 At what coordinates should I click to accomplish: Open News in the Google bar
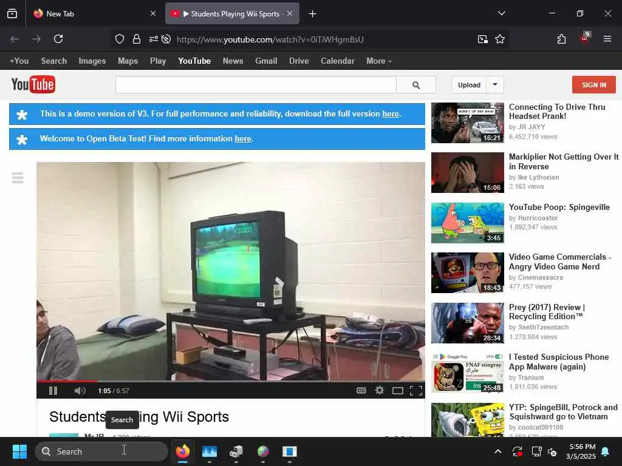coord(233,61)
